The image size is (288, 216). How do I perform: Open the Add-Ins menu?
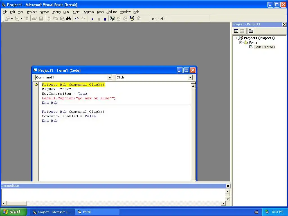pos(112,12)
